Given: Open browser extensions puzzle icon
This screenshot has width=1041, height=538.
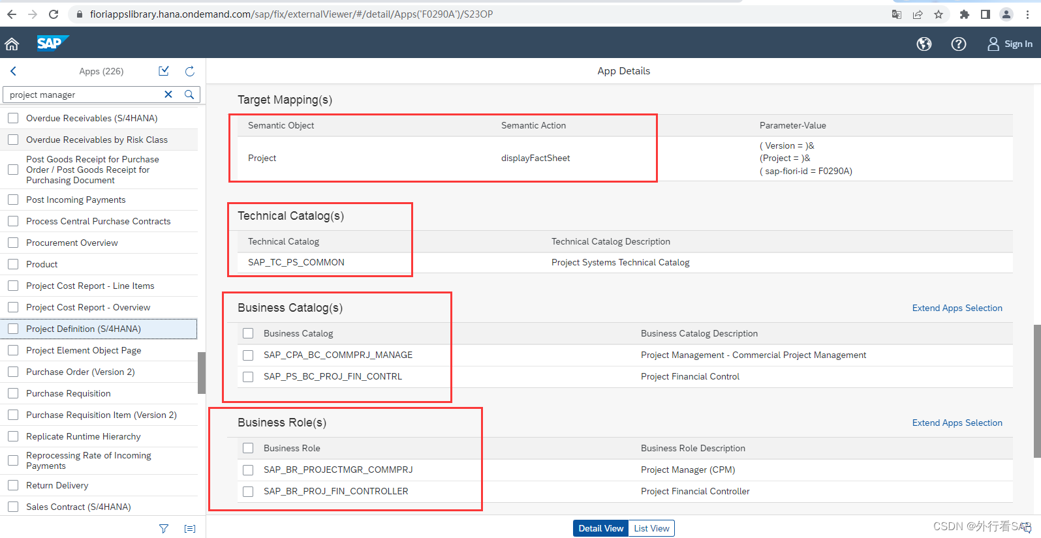Looking at the screenshot, I should pyautogui.click(x=965, y=14).
